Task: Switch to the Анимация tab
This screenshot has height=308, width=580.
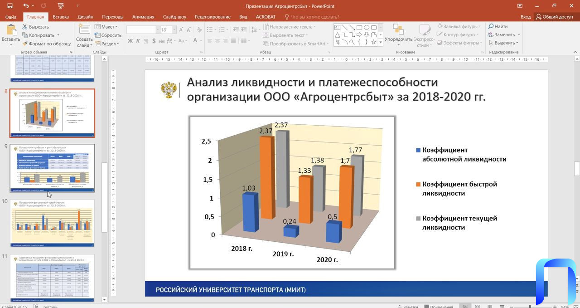Action: pyautogui.click(x=143, y=17)
